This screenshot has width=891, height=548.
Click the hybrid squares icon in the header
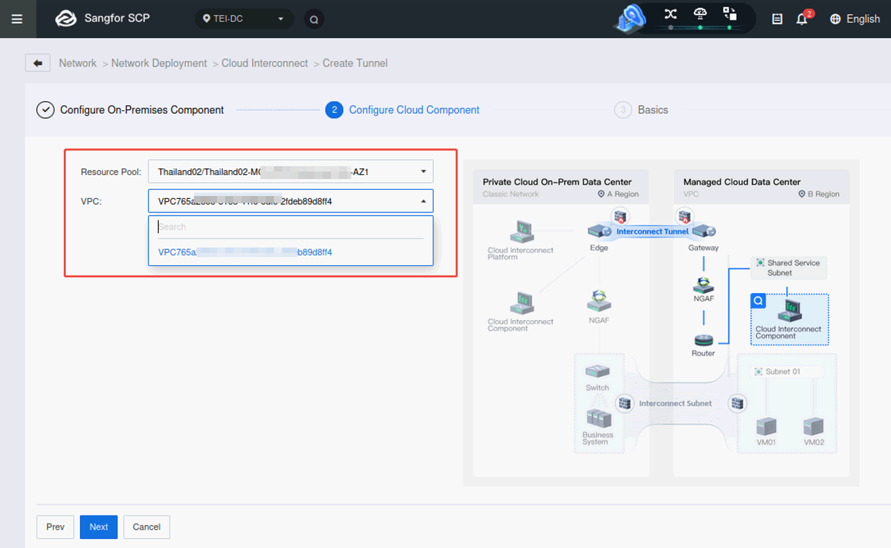(730, 13)
